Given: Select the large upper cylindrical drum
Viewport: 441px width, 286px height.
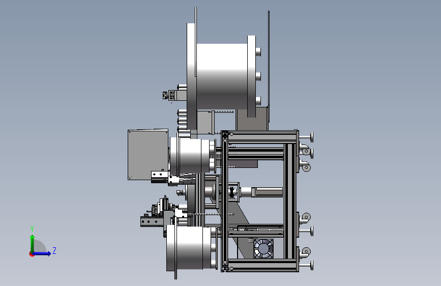Looking at the screenshot, I should pyautogui.click(x=222, y=76).
